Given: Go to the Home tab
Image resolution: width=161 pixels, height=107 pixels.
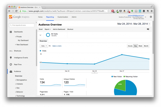Looking at the screenshot, I should 40,17.
